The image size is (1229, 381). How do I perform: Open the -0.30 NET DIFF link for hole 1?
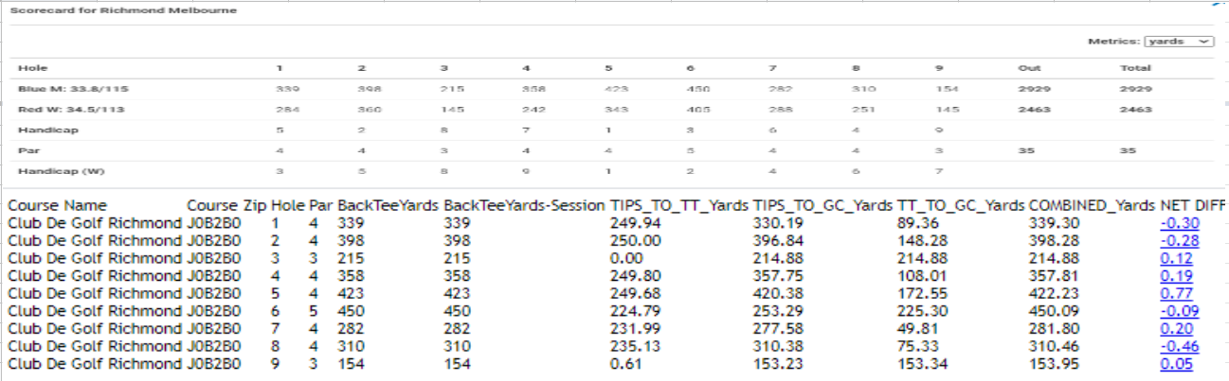tap(1176, 223)
